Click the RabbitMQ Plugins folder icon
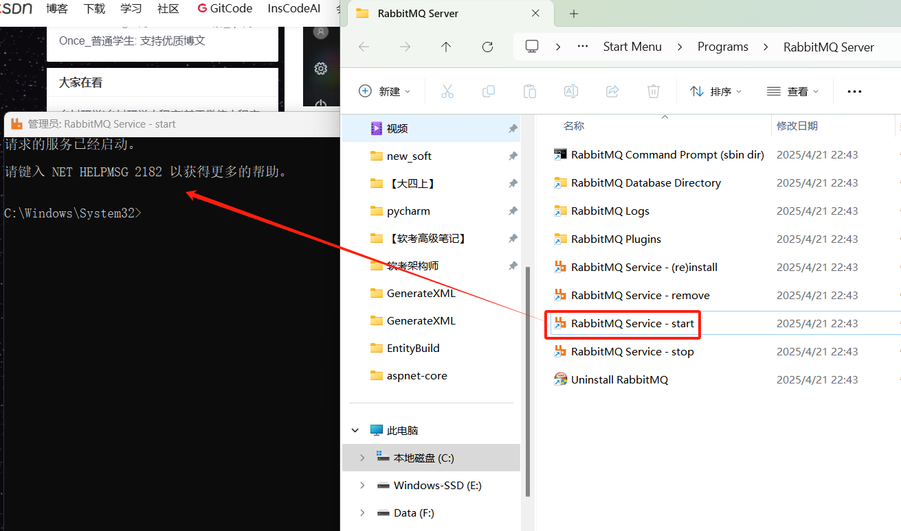The width and height of the screenshot is (901, 531). pyautogui.click(x=561, y=239)
